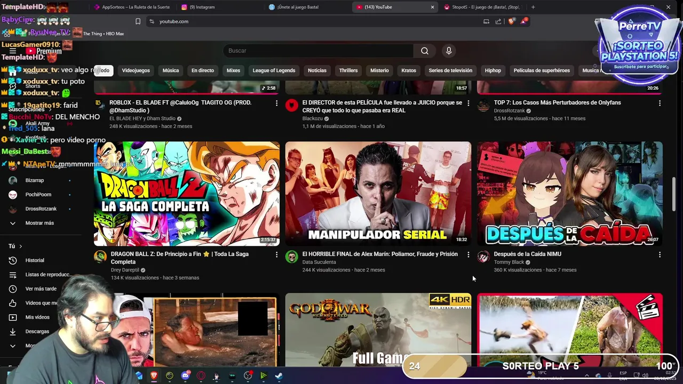Click OBS Studio icon in taskbar
Screen dimensions: 683x384
[x=248, y=375]
